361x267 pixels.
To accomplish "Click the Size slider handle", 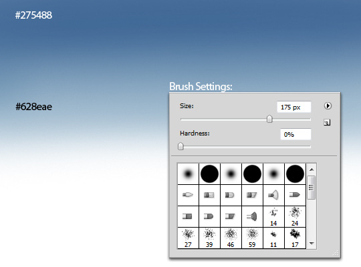I will 269,119.
